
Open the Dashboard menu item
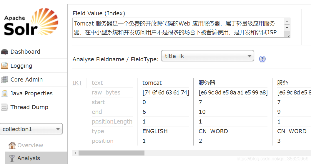click(x=25, y=52)
